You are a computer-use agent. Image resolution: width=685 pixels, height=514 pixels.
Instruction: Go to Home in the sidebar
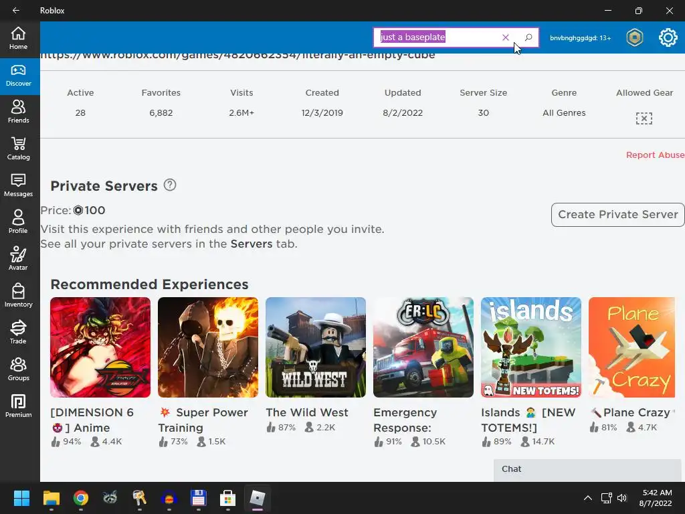click(18, 38)
